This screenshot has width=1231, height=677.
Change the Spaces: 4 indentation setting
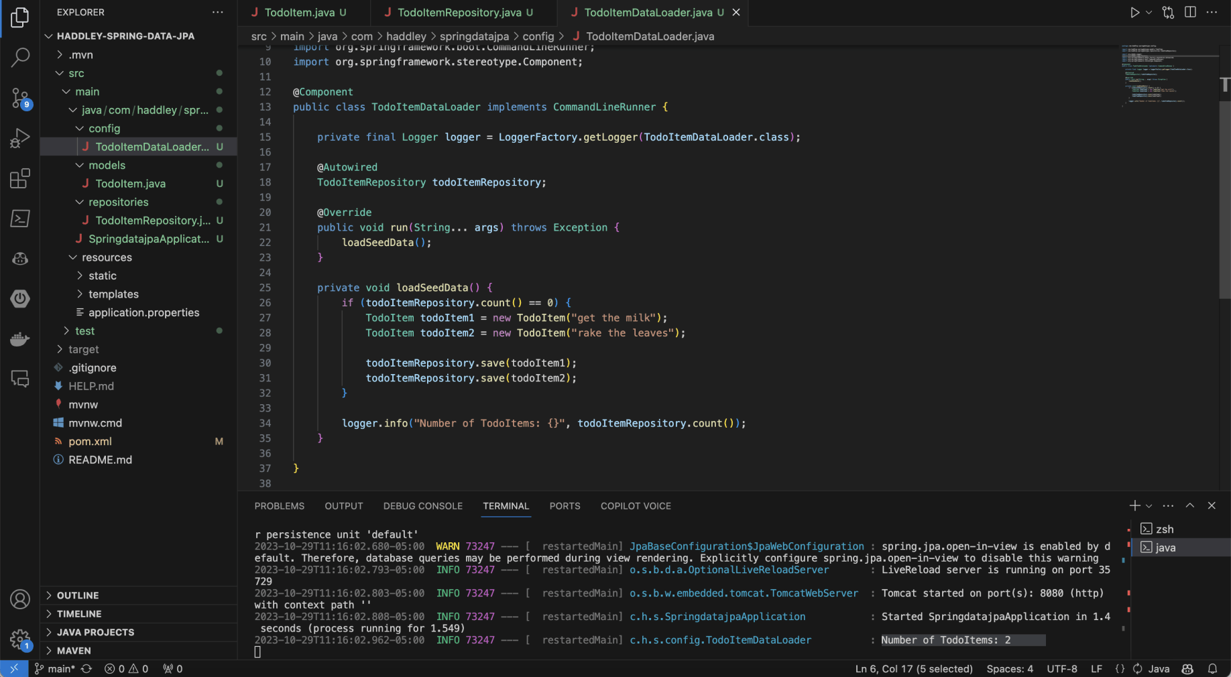point(1009,669)
